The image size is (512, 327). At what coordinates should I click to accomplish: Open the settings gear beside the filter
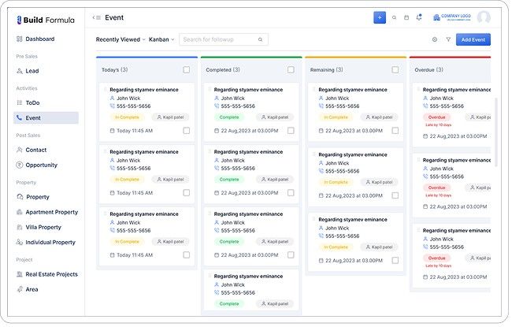pos(434,39)
